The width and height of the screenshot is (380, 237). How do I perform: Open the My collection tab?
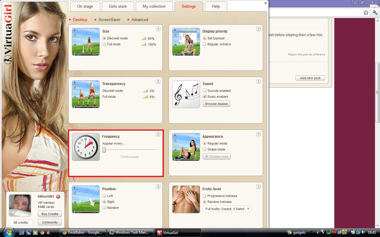click(154, 6)
